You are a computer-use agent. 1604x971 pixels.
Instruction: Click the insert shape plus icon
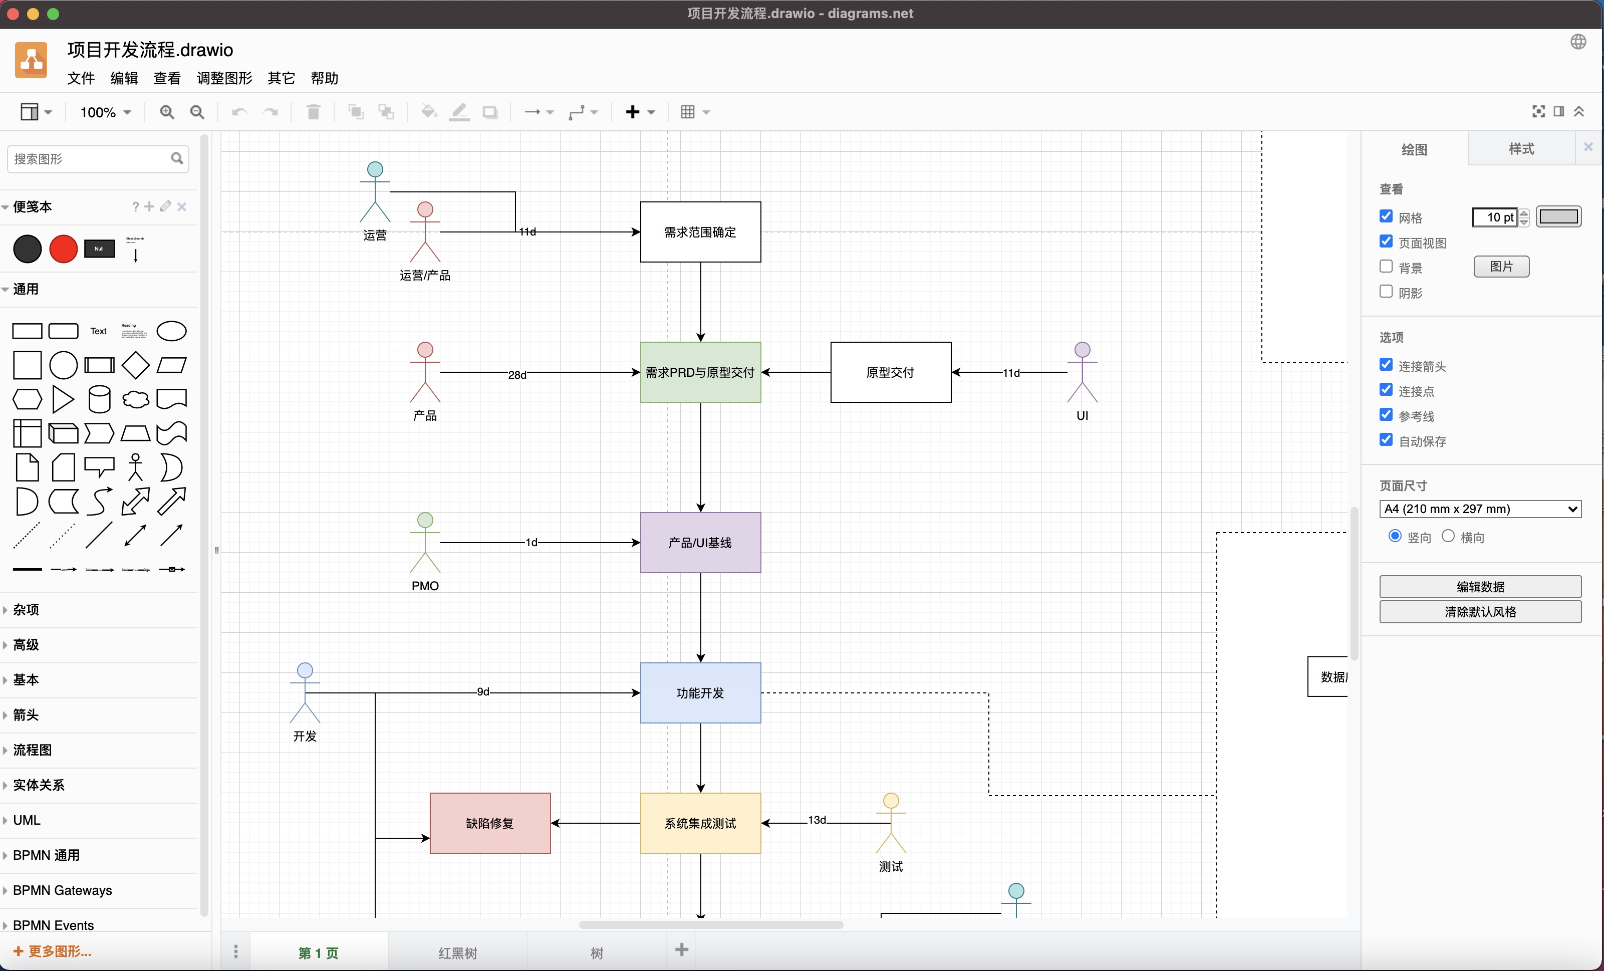[634, 111]
